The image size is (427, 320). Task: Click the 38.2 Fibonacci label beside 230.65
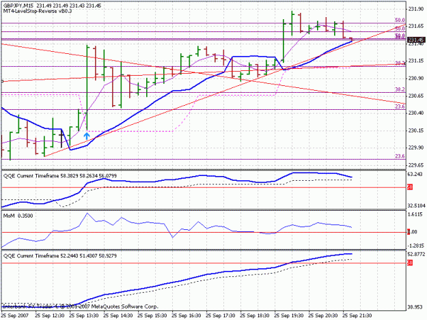click(x=400, y=89)
